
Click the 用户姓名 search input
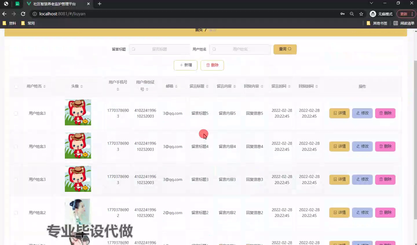[240, 49]
